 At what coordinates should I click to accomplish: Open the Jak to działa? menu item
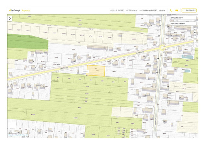click(131, 10)
